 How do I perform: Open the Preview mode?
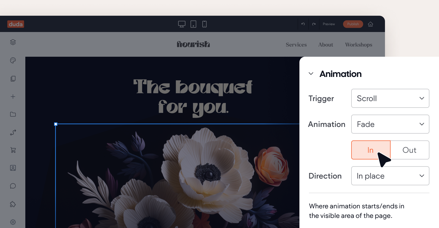(x=329, y=24)
